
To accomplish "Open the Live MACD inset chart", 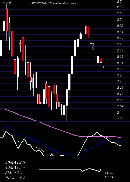I will pyautogui.click(x=71, y=169).
